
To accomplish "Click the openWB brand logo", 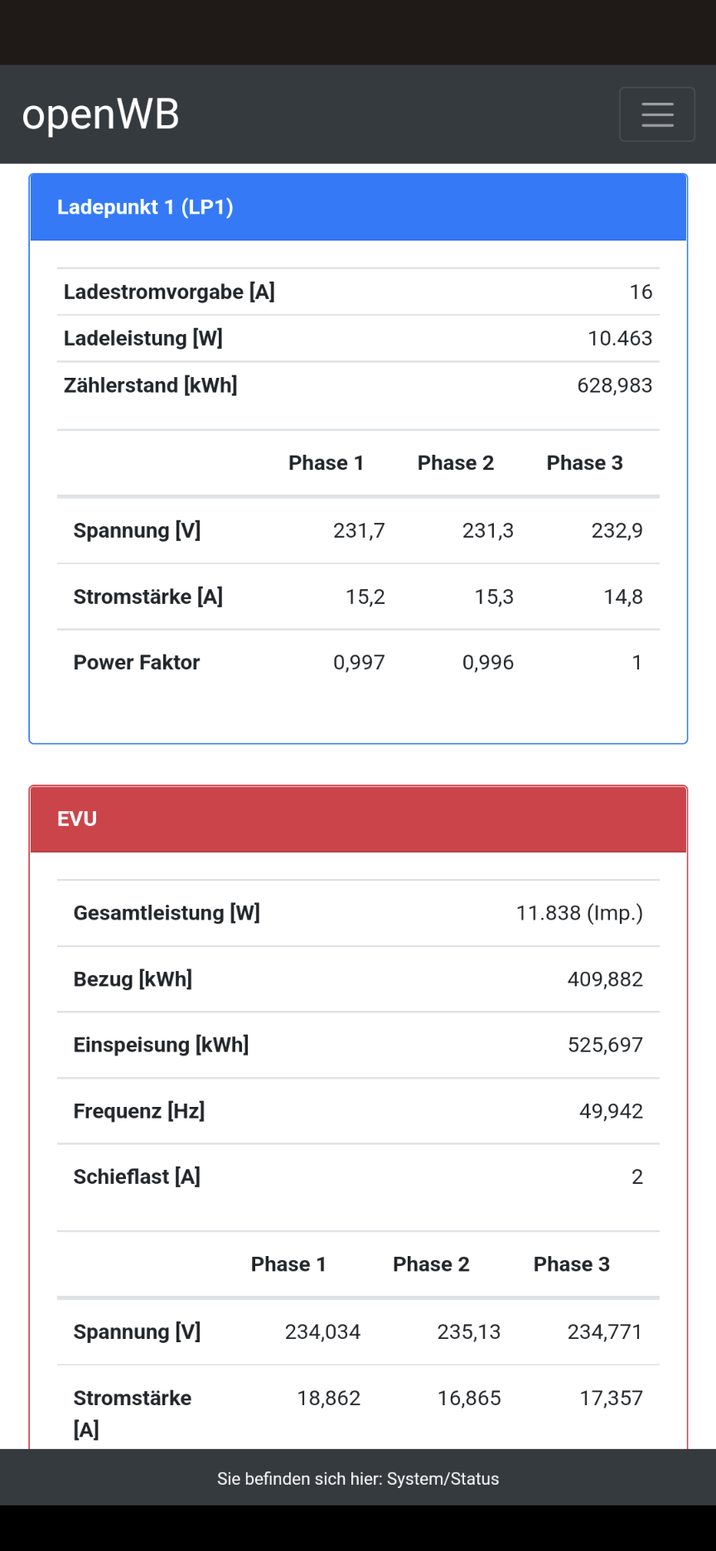I will 100,114.
